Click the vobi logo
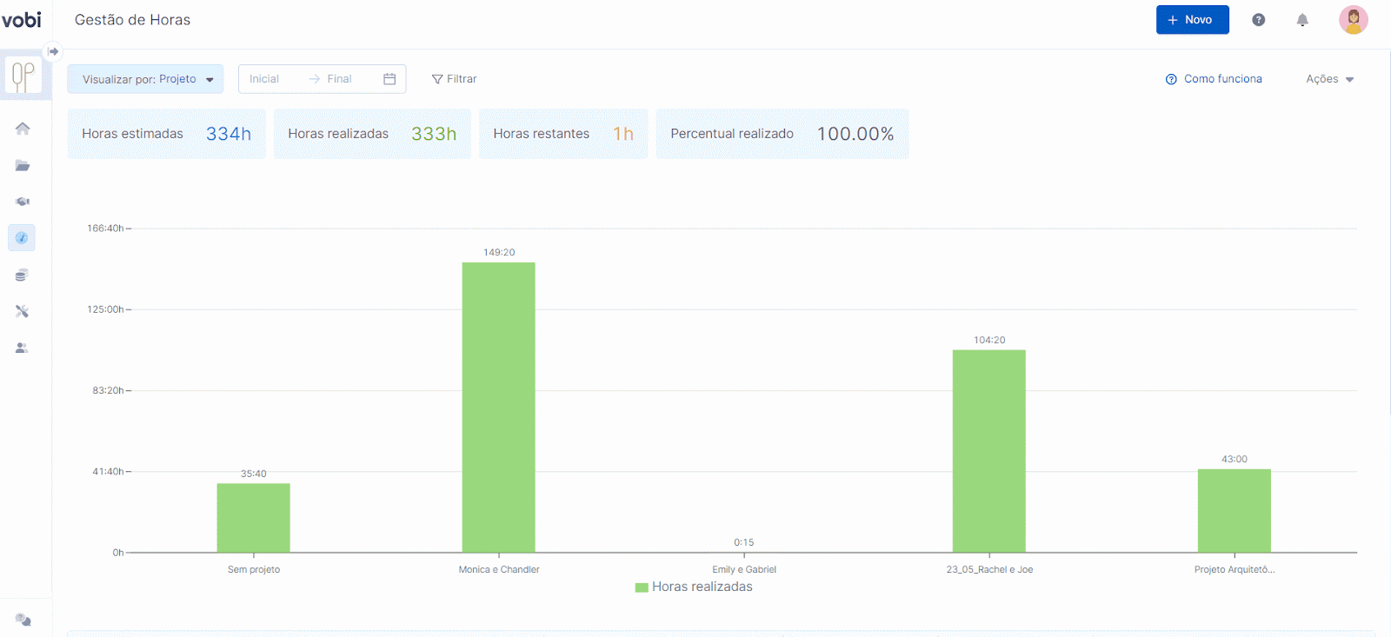 coord(21,19)
